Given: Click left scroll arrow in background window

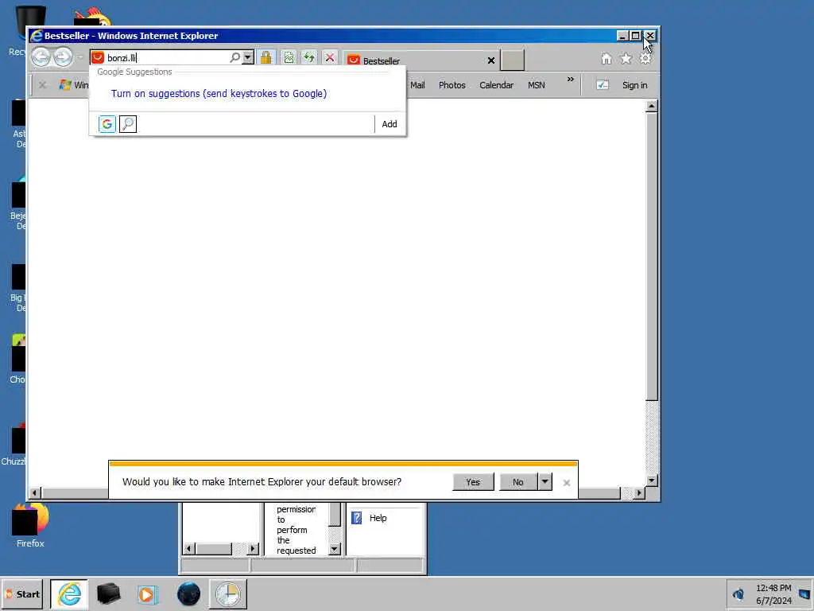Looking at the screenshot, I should [x=189, y=549].
